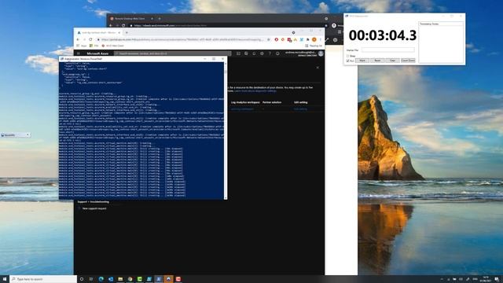Open the Reading list in Chrome
This screenshot has width=503, height=283.
coord(314,46)
